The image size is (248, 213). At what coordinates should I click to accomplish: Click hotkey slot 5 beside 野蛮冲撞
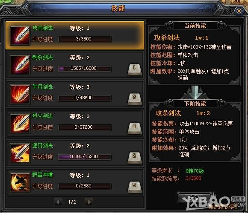(135, 187)
